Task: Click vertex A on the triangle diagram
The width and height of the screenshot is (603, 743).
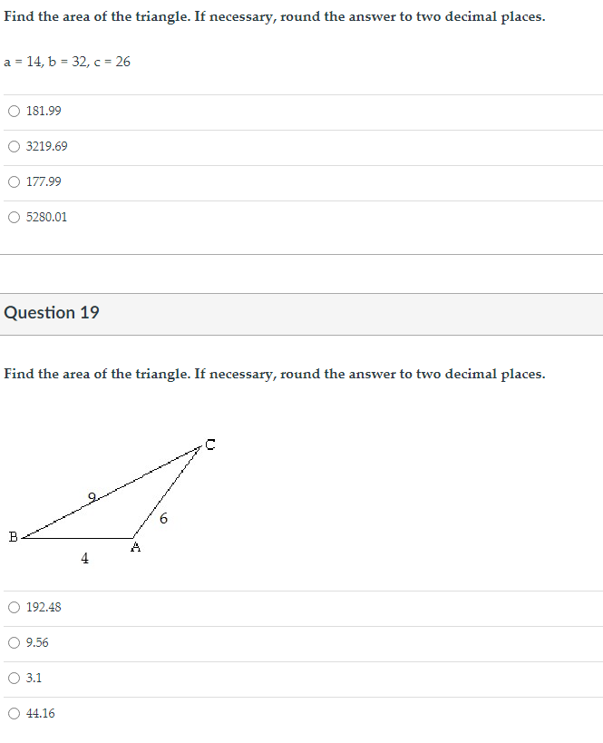Action: [x=133, y=547]
